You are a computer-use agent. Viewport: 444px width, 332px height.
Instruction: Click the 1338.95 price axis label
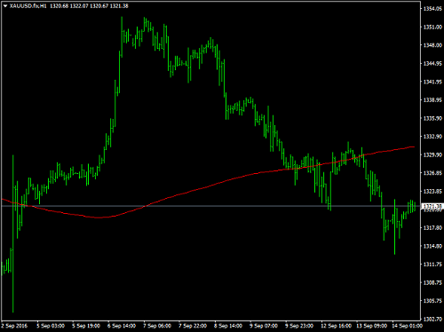[432, 100]
